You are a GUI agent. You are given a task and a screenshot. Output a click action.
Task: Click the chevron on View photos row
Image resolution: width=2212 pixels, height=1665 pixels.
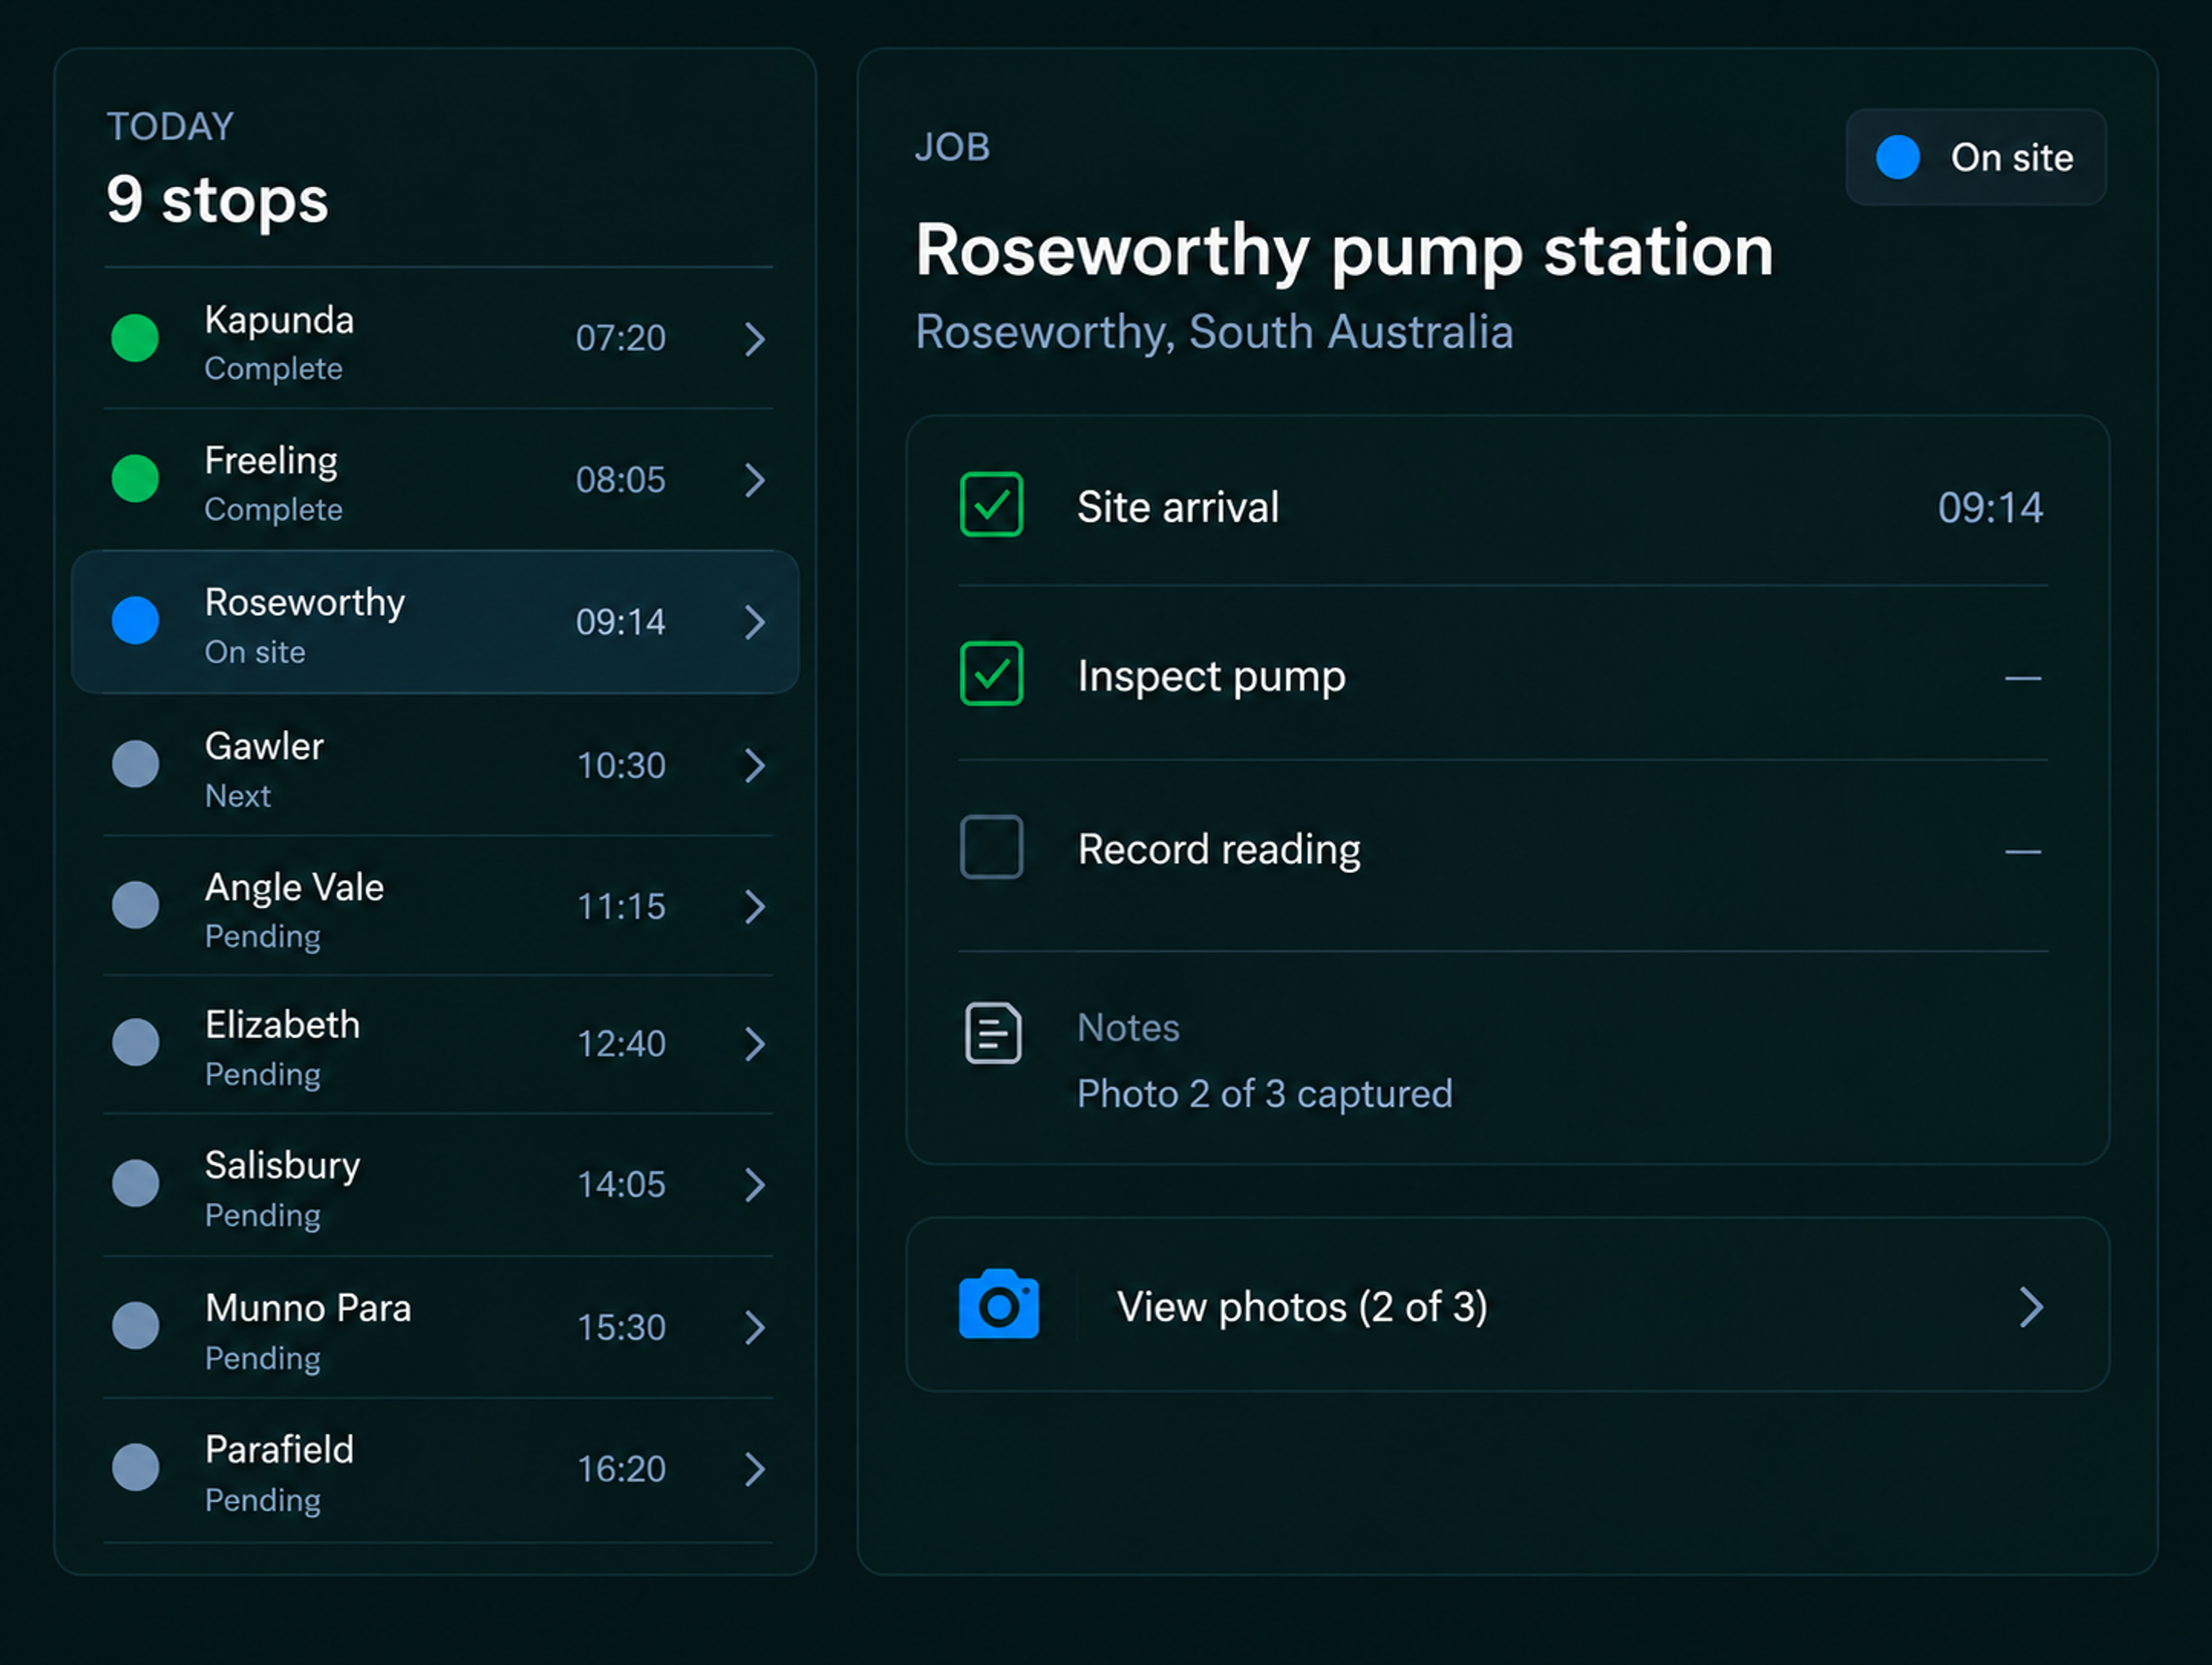coord(2030,1306)
